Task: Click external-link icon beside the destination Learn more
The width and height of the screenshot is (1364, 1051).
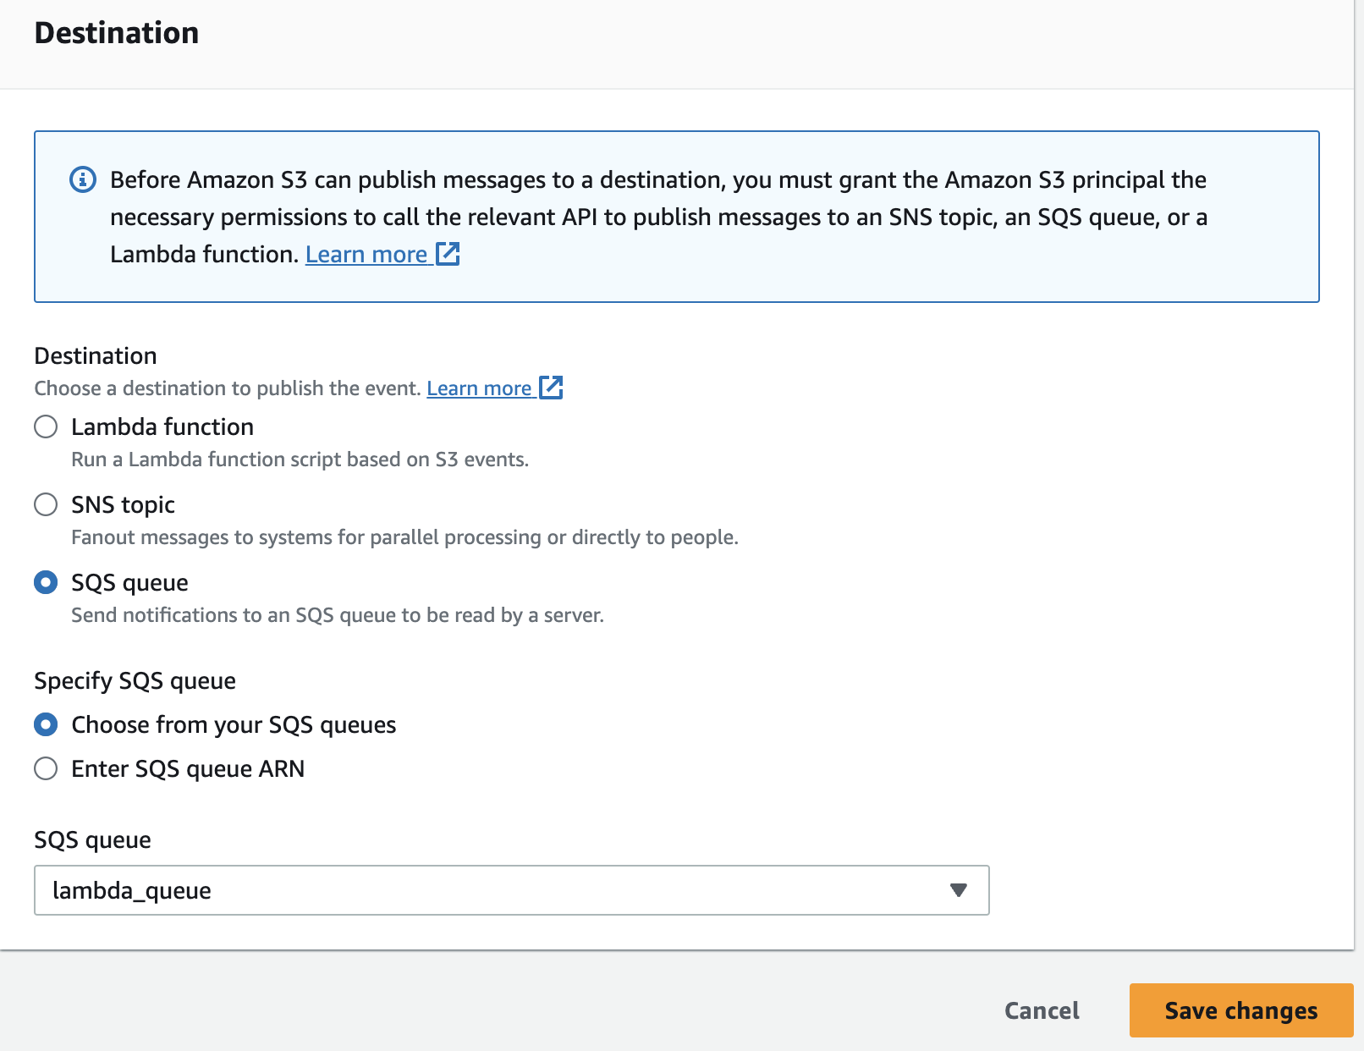Action: pos(551,388)
